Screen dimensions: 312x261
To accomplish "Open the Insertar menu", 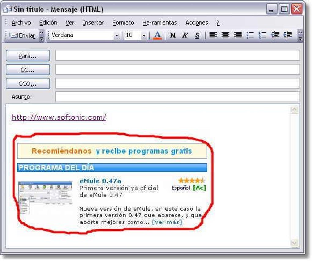I will point(93,23).
